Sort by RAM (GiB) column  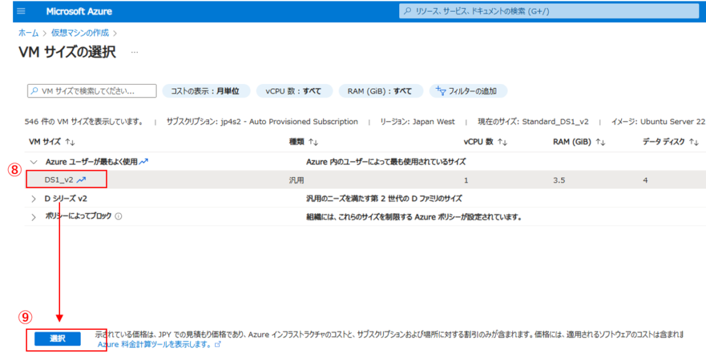[579, 142]
